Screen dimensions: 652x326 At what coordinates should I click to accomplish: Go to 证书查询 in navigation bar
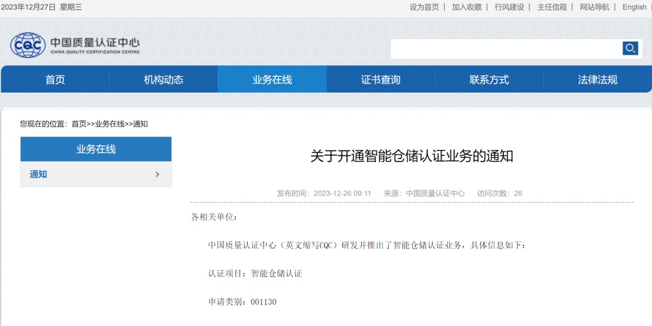(x=381, y=80)
